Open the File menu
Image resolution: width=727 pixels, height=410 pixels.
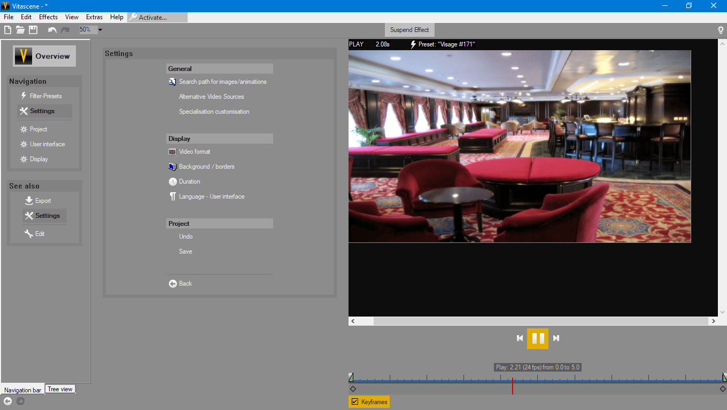(9, 17)
